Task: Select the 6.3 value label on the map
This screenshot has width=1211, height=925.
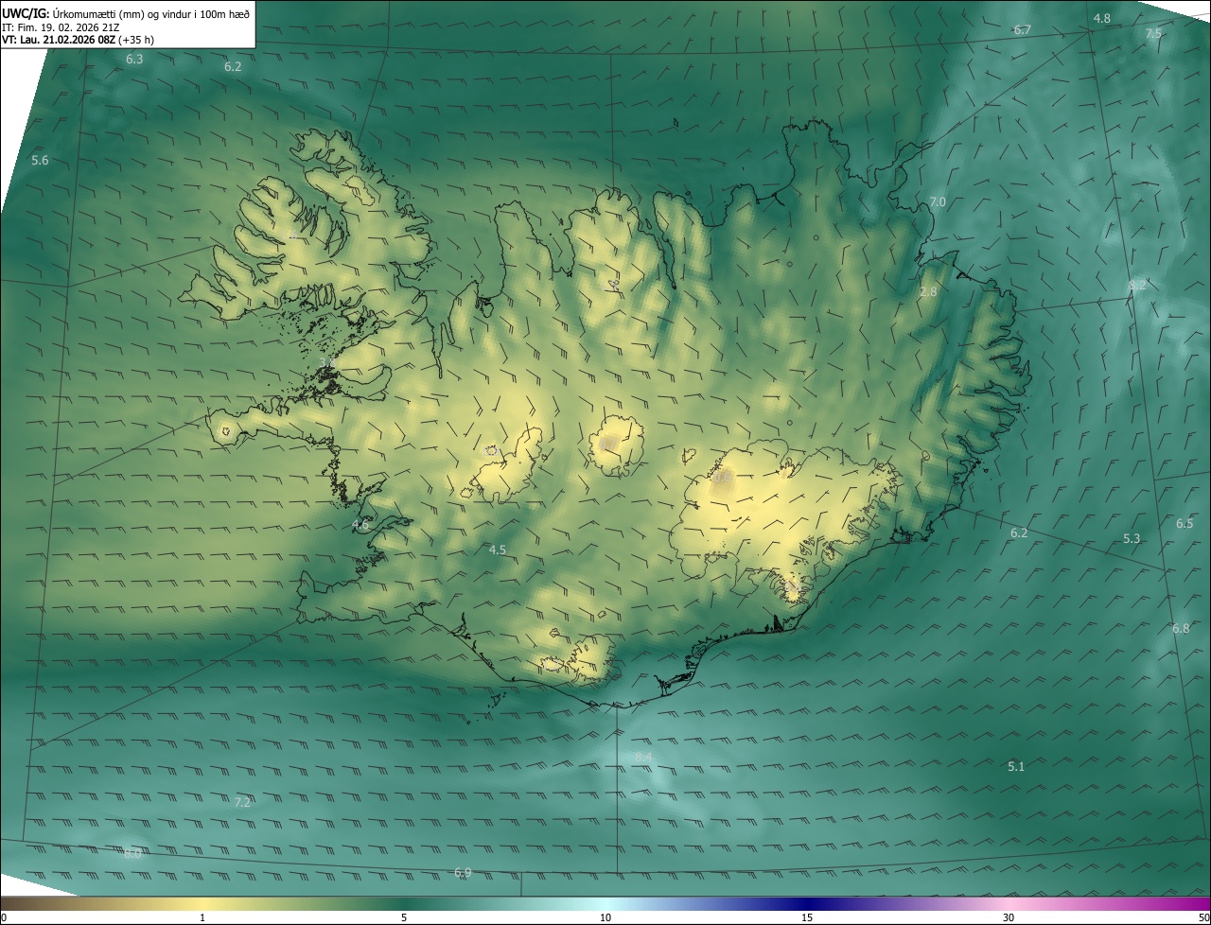Action: (134, 60)
